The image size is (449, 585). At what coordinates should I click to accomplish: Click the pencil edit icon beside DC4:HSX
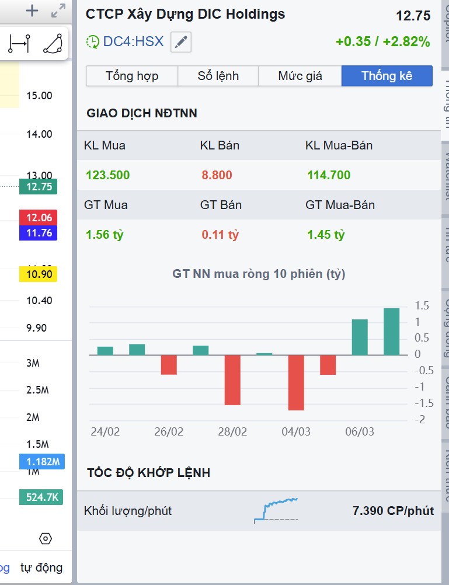[x=181, y=42]
